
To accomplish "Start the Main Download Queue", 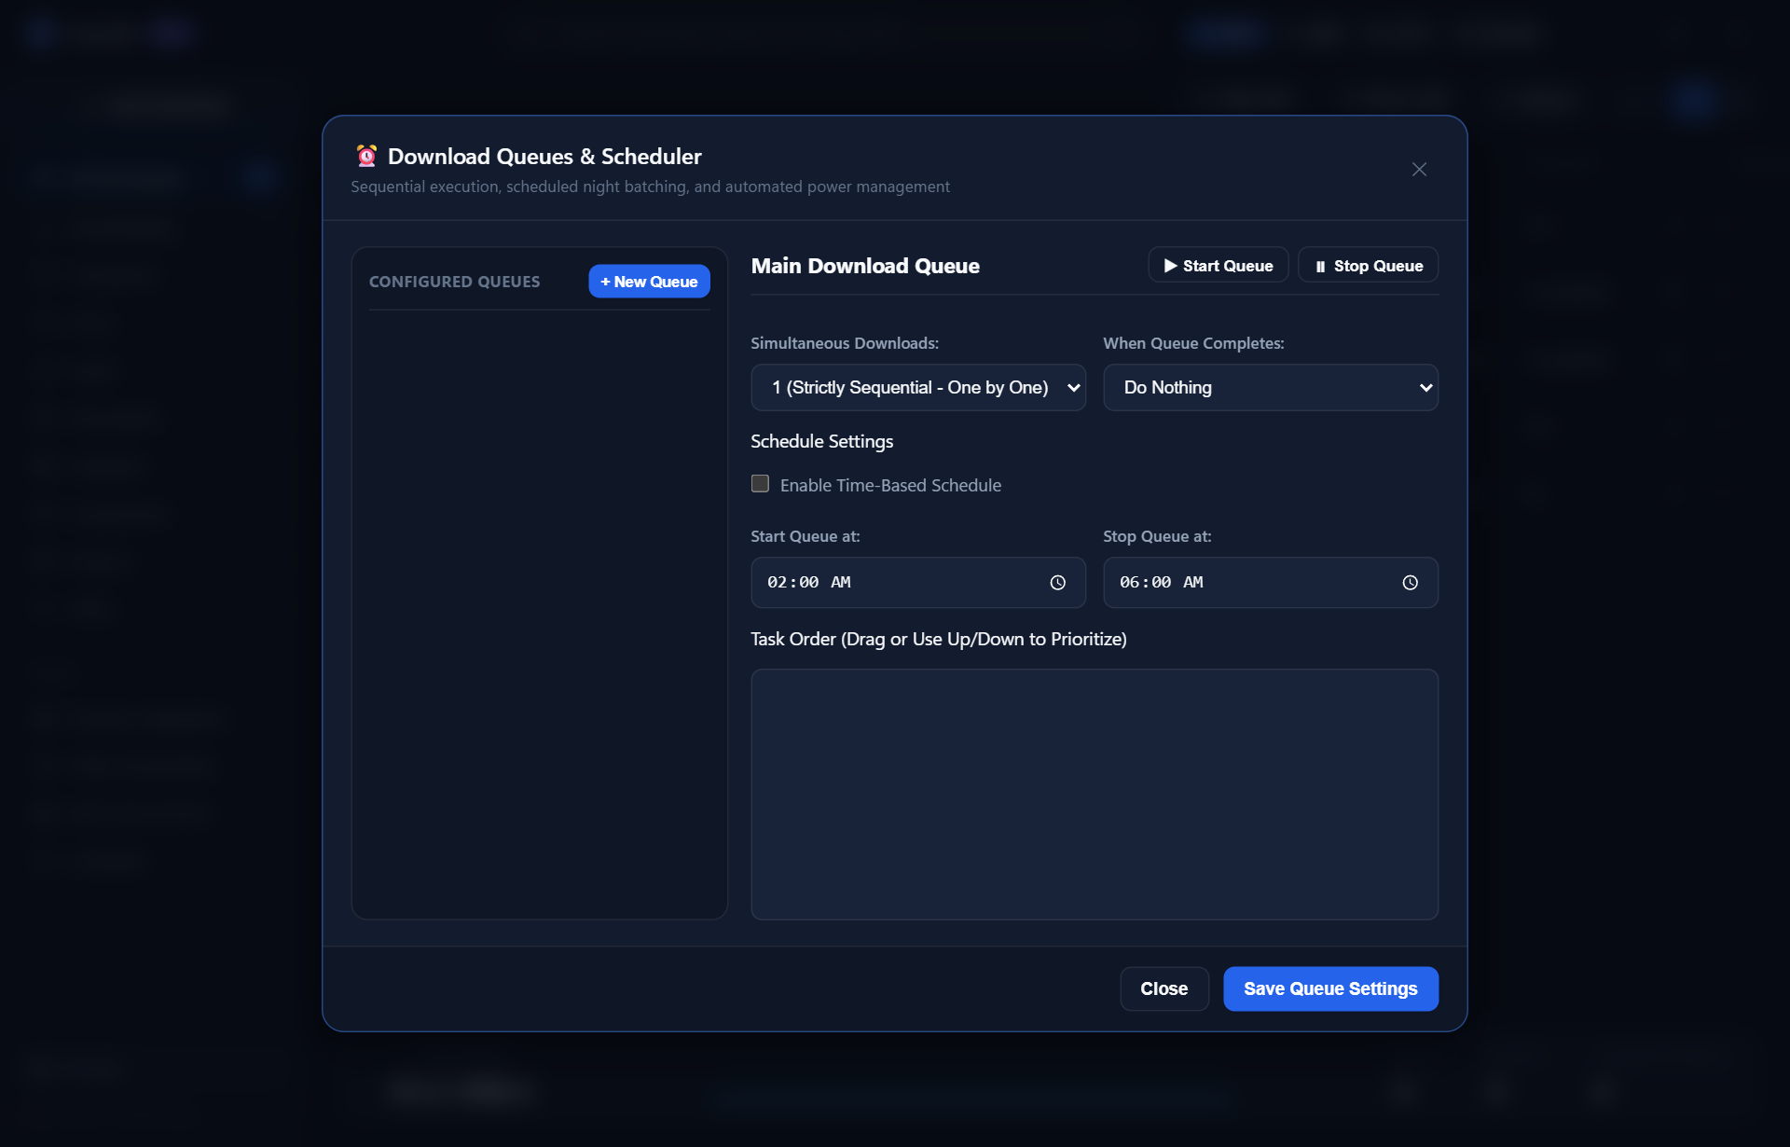I will (x=1218, y=266).
